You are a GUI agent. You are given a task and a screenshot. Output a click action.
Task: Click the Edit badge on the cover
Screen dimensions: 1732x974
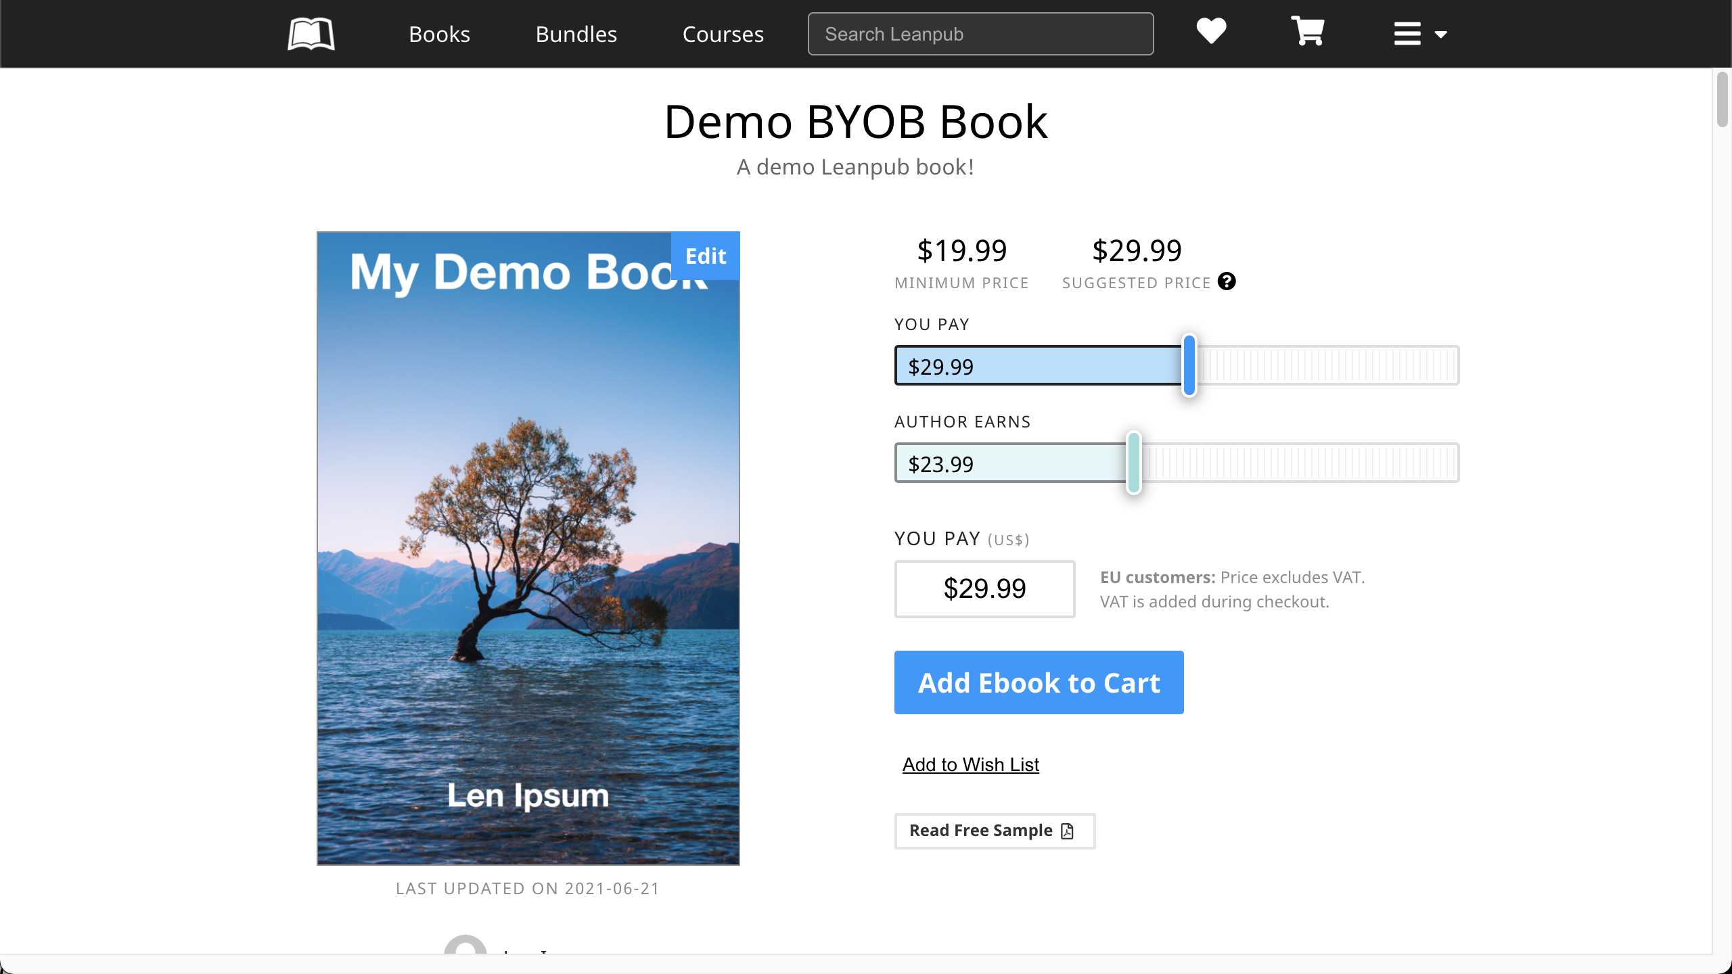click(x=705, y=256)
